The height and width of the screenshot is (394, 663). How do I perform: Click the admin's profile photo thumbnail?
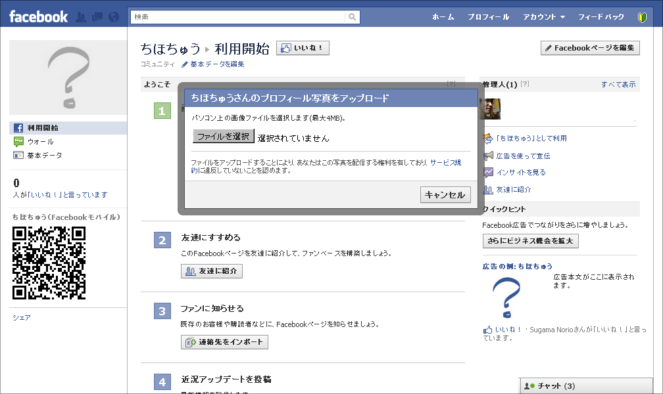pos(490,109)
